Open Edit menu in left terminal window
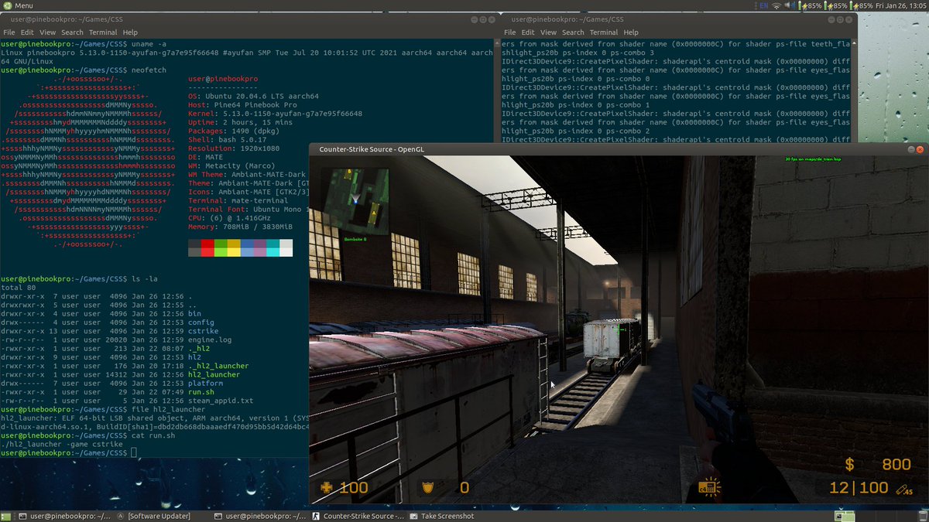929x522 pixels. (27, 32)
